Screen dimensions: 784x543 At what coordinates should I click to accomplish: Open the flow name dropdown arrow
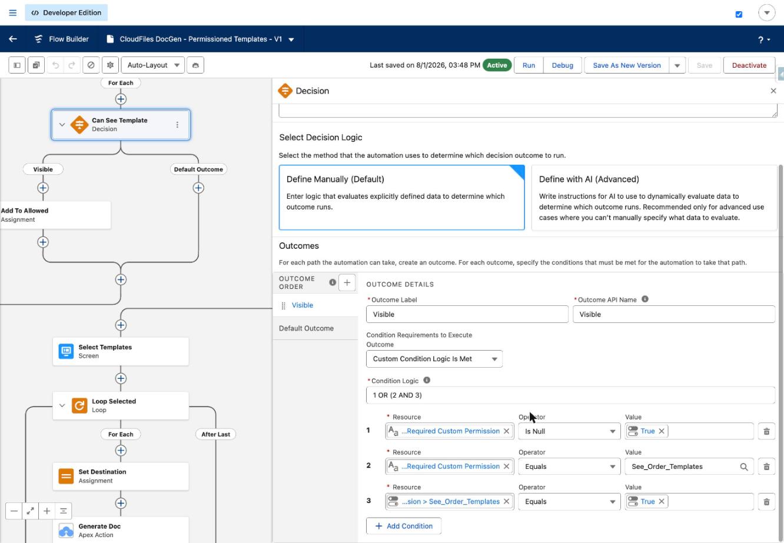291,39
